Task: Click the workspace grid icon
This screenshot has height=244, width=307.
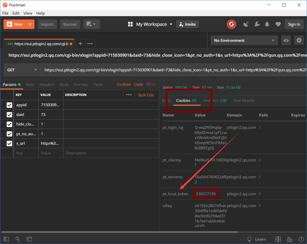Action: click(130, 24)
